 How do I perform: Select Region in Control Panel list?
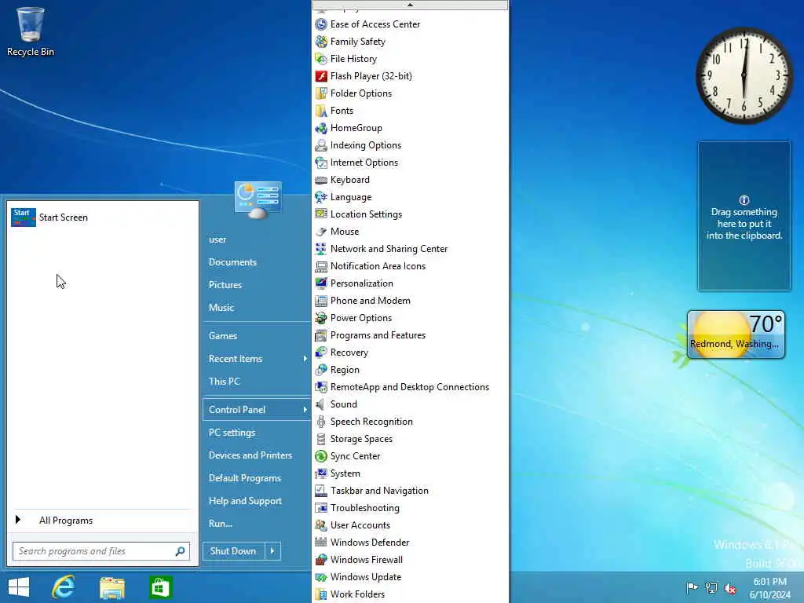[345, 370]
